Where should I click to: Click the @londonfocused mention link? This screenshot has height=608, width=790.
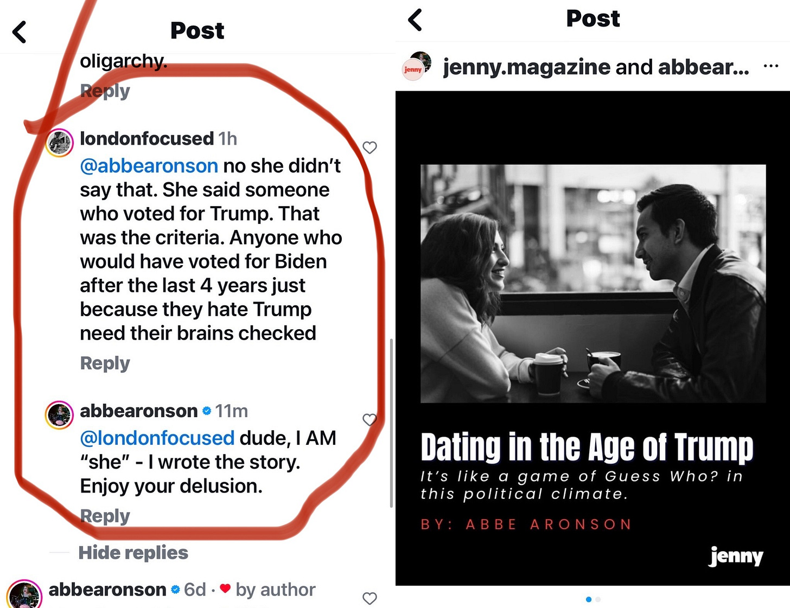click(157, 438)
